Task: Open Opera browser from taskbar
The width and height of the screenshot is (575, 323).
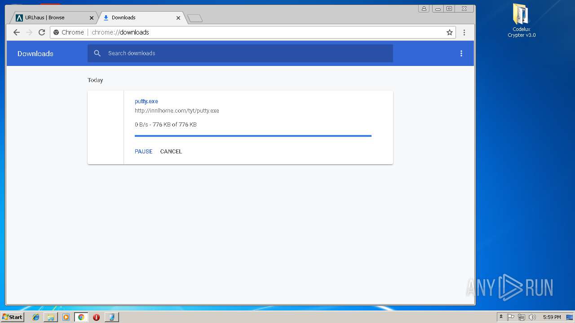Action: point(96,317)
